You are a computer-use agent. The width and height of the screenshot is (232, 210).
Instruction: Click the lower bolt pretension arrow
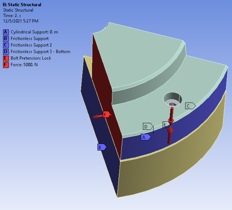point(169,135)
